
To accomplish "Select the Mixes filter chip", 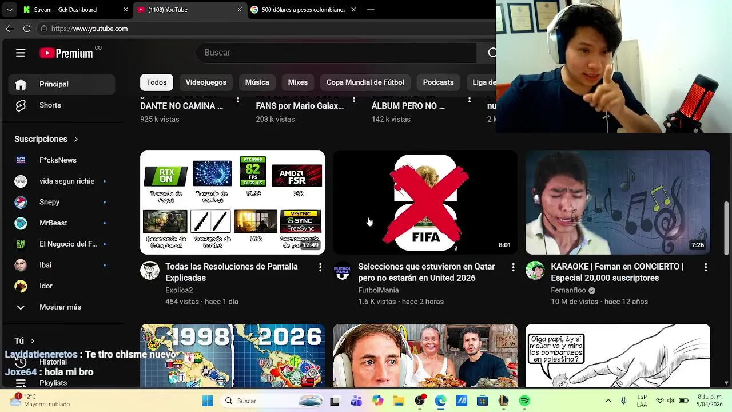I will click(298, 82).
